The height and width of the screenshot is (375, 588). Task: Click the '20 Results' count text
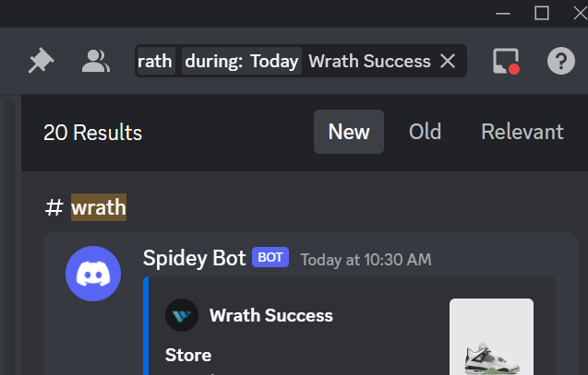point(92,133)
